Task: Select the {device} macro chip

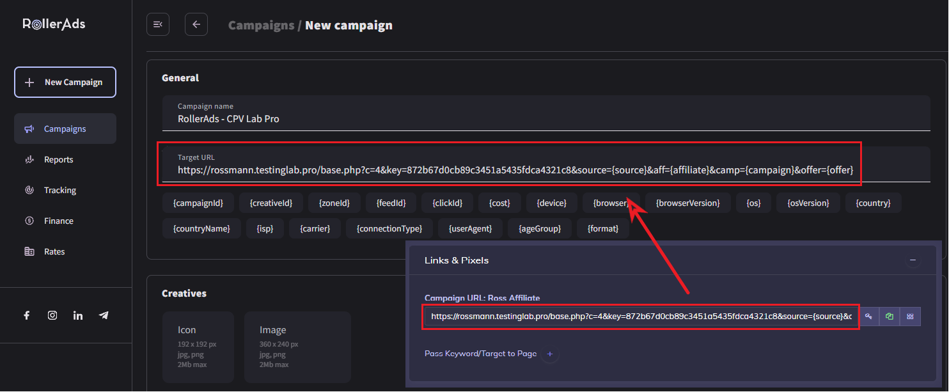Action: pos(552,203)
